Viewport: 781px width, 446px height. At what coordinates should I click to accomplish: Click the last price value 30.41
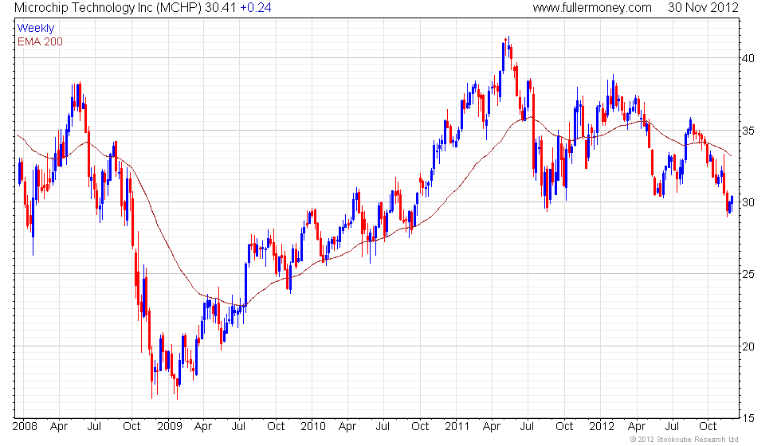point(220,7)
